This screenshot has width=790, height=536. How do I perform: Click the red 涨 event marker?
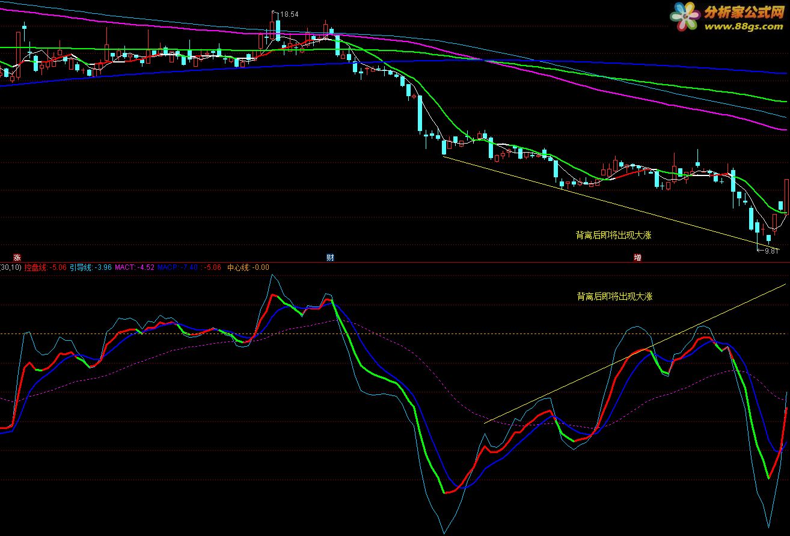17,258
